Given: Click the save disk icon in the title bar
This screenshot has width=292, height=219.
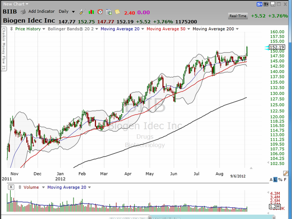Looking at the screenshot, I should point(273,4).
